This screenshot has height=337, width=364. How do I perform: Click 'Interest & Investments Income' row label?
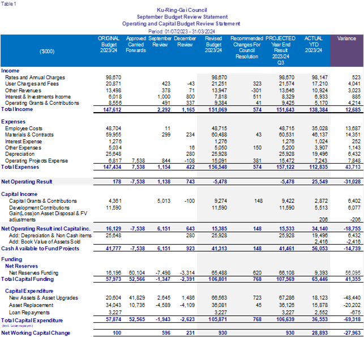coord(38,97)
